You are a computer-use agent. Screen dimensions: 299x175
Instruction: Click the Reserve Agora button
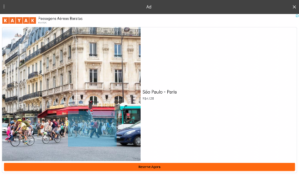[149, 167]
